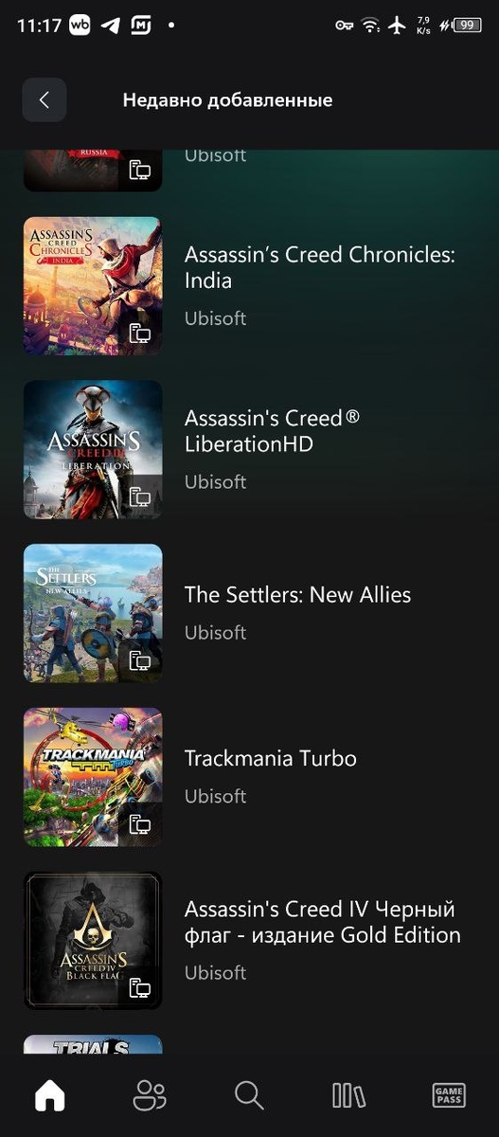This screenshot has height=1137, width=499.
Task: Tap device icon on Black Flag cover
Action: click(x=140, y=988)
